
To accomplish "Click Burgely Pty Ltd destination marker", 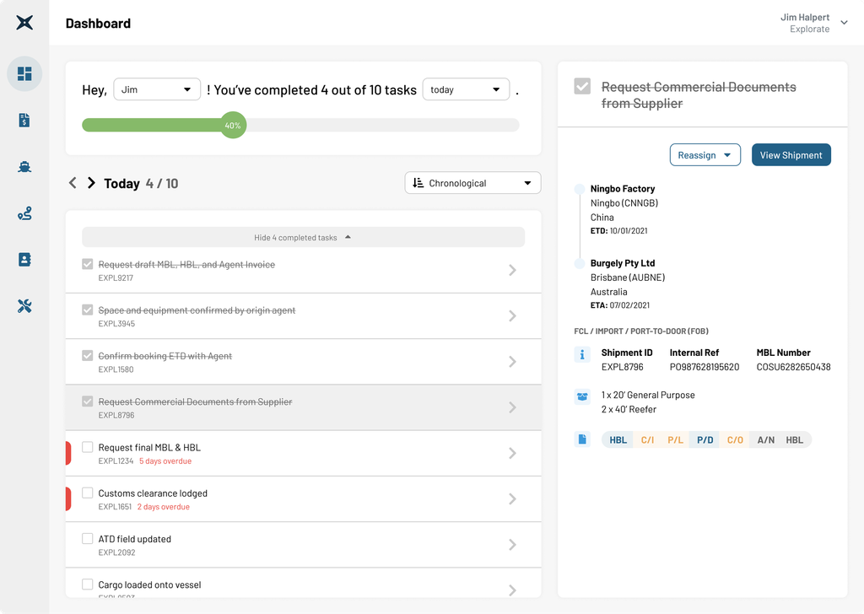I will pos(580,263).
